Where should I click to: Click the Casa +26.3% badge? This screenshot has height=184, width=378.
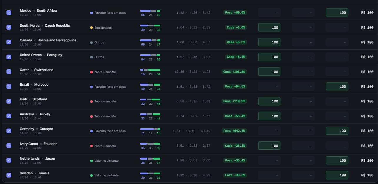[x=235, y=146]
